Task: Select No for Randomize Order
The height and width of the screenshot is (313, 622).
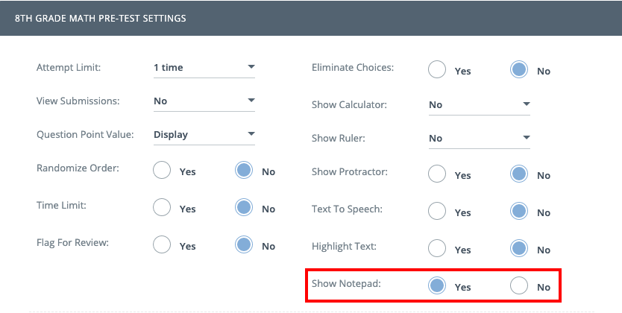Action: pyautogui.click(x=244, y=171)
